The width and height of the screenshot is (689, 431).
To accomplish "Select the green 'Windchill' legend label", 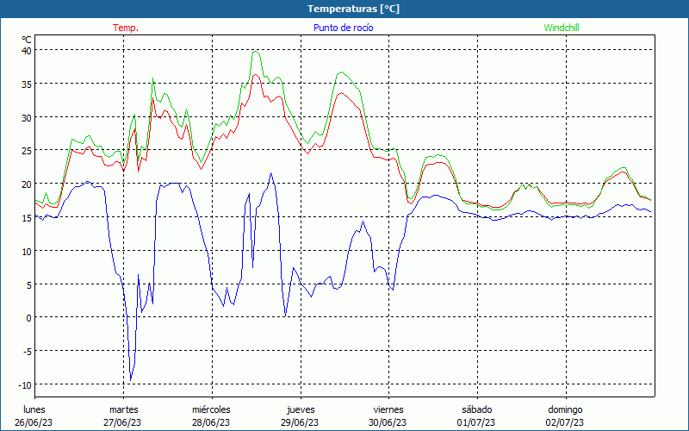I will click(x=562, y=28).
